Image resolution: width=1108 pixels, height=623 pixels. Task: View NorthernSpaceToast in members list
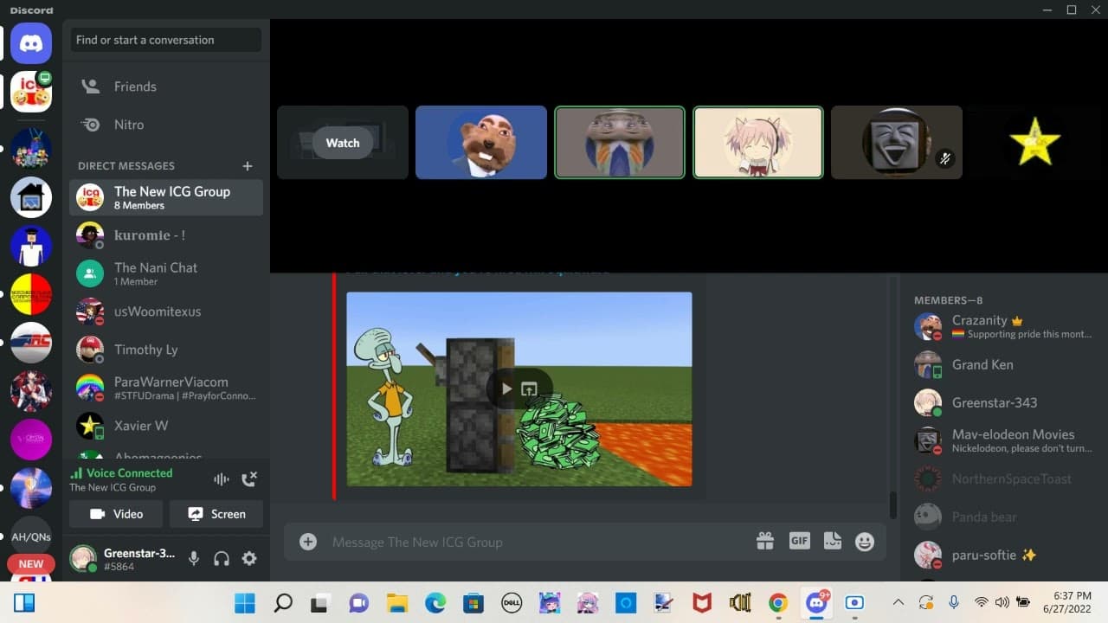(x=1004, y=478)
